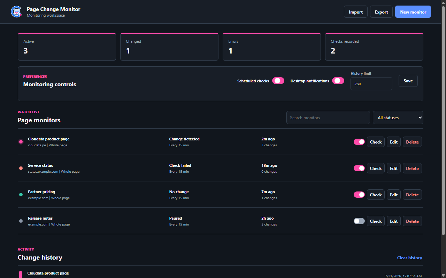Click the 'Release notes' monitor name
Viewport: 446px width, 278px height.
point(40,218)
